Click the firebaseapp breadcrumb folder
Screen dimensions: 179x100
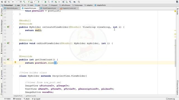coord(77,5)
